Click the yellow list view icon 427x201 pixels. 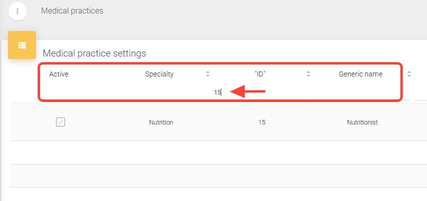(22, 45)
